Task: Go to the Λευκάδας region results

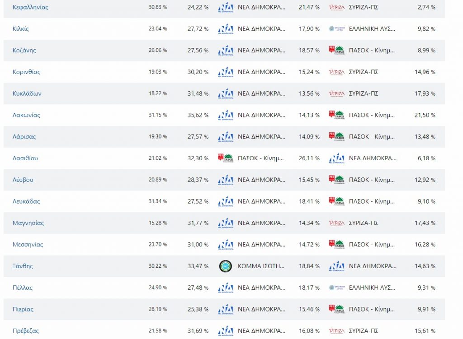Action: 26,201
